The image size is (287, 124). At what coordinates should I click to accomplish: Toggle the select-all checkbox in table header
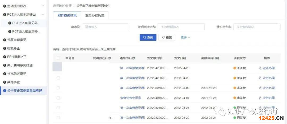tap(58, 58)
